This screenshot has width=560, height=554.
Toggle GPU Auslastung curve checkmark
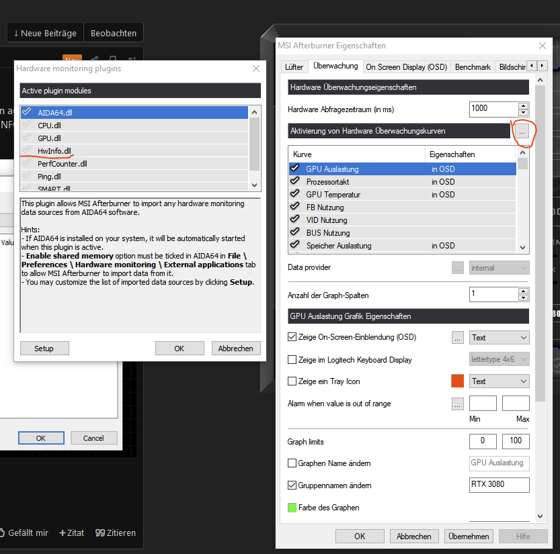[295, 169]
